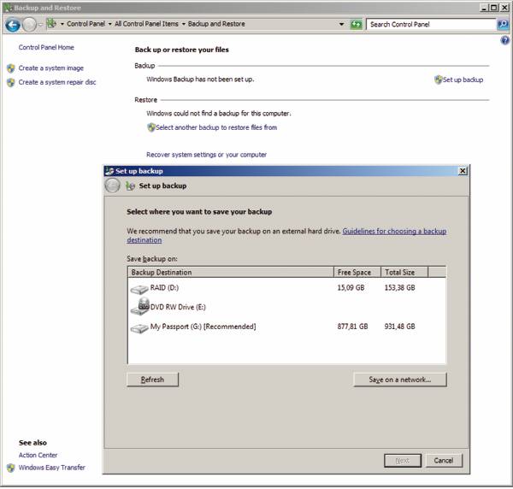This screenshot has width=513, height=489.
Task: Click Recover system settings or your computer
Action: pos(206,155)
